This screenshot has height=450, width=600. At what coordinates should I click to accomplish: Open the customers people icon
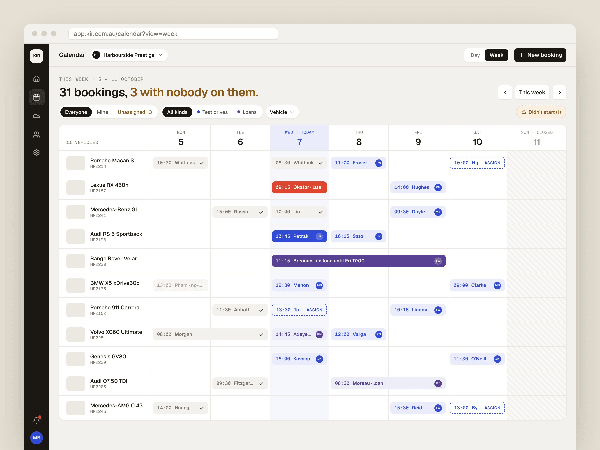(36, 134)
